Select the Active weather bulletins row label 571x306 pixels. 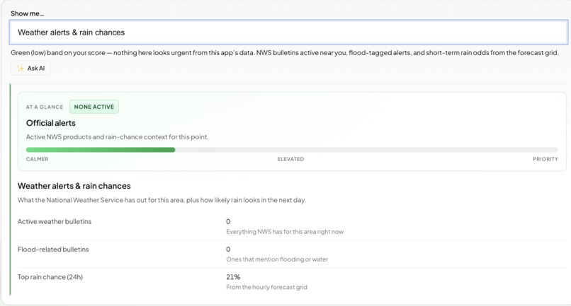click(x=55, y=222)
